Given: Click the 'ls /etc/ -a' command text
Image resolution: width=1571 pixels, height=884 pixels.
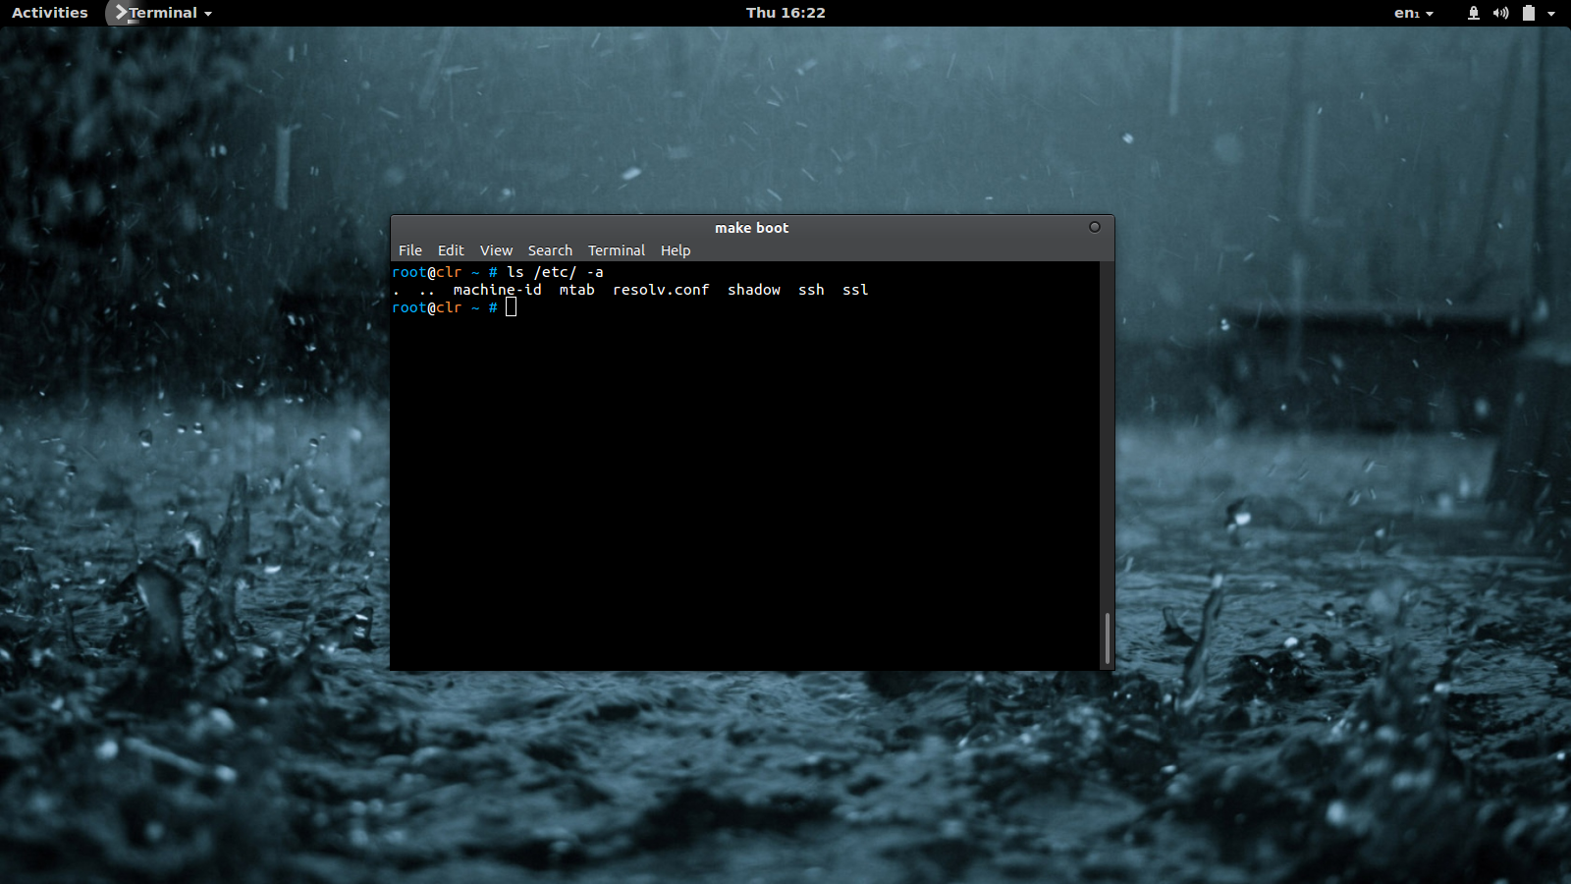Looking at the screenshot, I should pos(555,272).
